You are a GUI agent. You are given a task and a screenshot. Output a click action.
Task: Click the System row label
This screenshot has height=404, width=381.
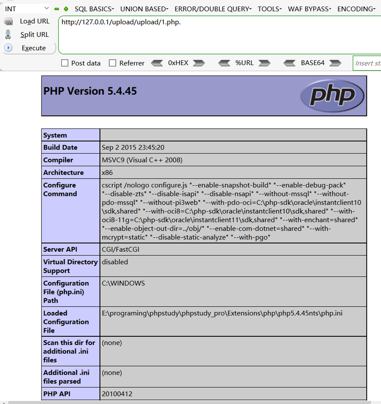pos(55,135)
